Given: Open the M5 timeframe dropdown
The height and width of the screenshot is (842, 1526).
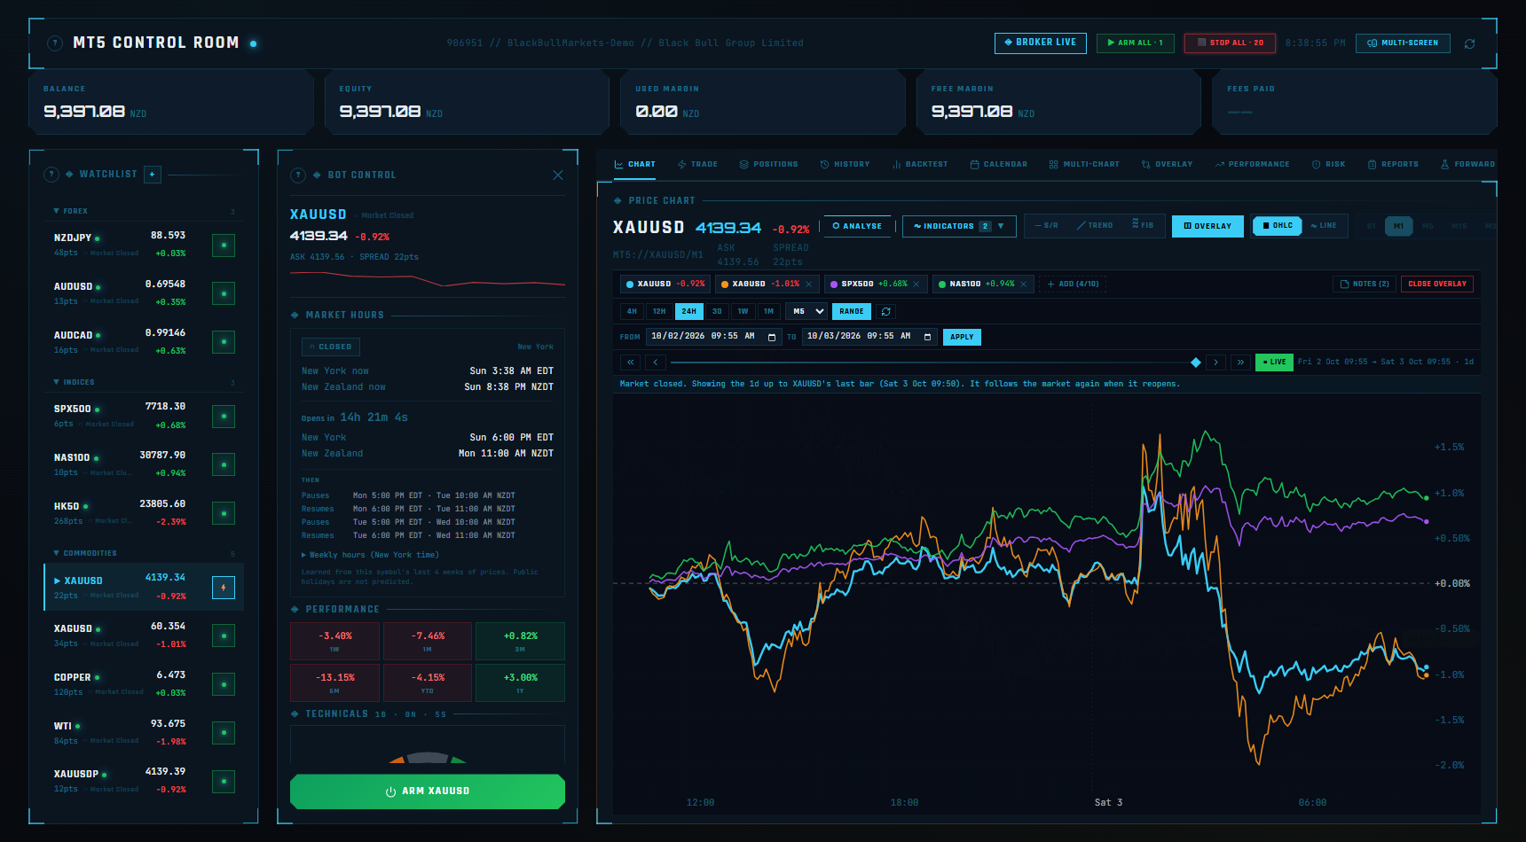Looking at the screenshot, I should click(x=808, y=311).
